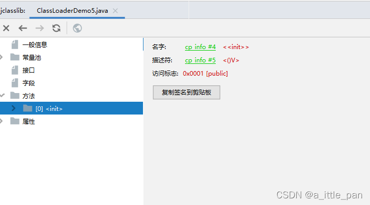Viewport: 370px width, 205px height.
Task: Click the 复制签名到剪贴板 button
Action: (187, 92)
